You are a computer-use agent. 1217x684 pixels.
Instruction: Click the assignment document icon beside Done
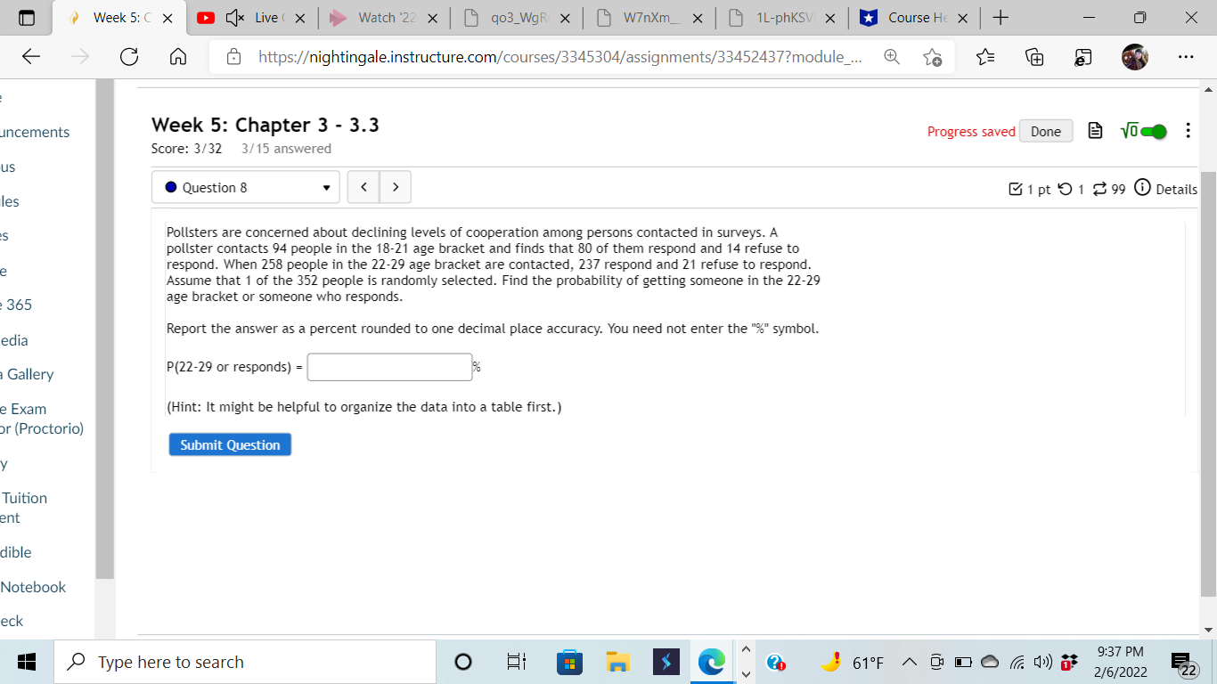(1097, 131)
